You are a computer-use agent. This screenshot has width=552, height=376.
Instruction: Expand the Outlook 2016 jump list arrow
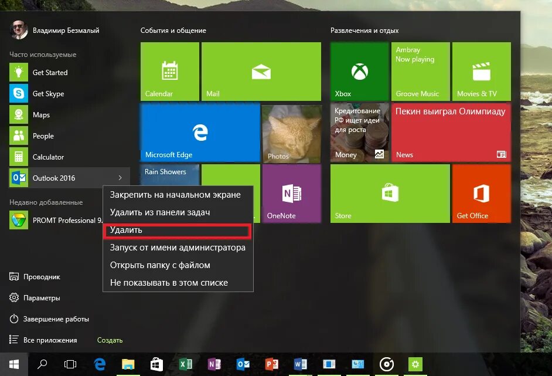pyautogui.click(x=120, y=178)
